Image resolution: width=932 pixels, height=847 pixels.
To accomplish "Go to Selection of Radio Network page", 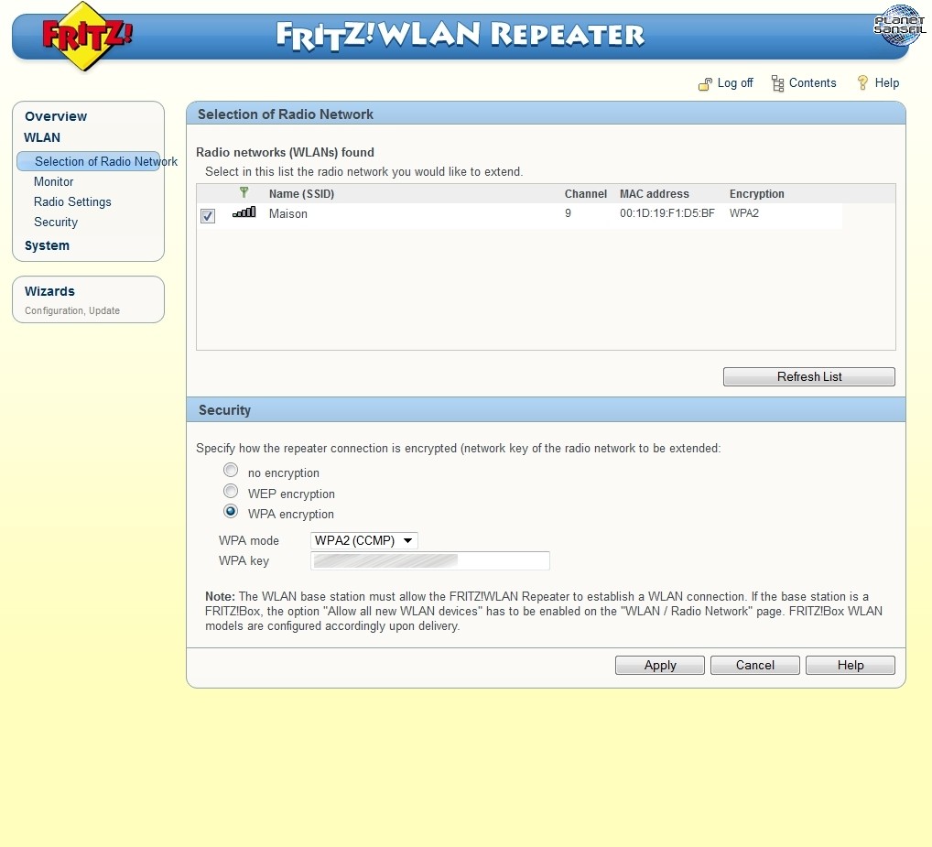I will pos(97,162).
